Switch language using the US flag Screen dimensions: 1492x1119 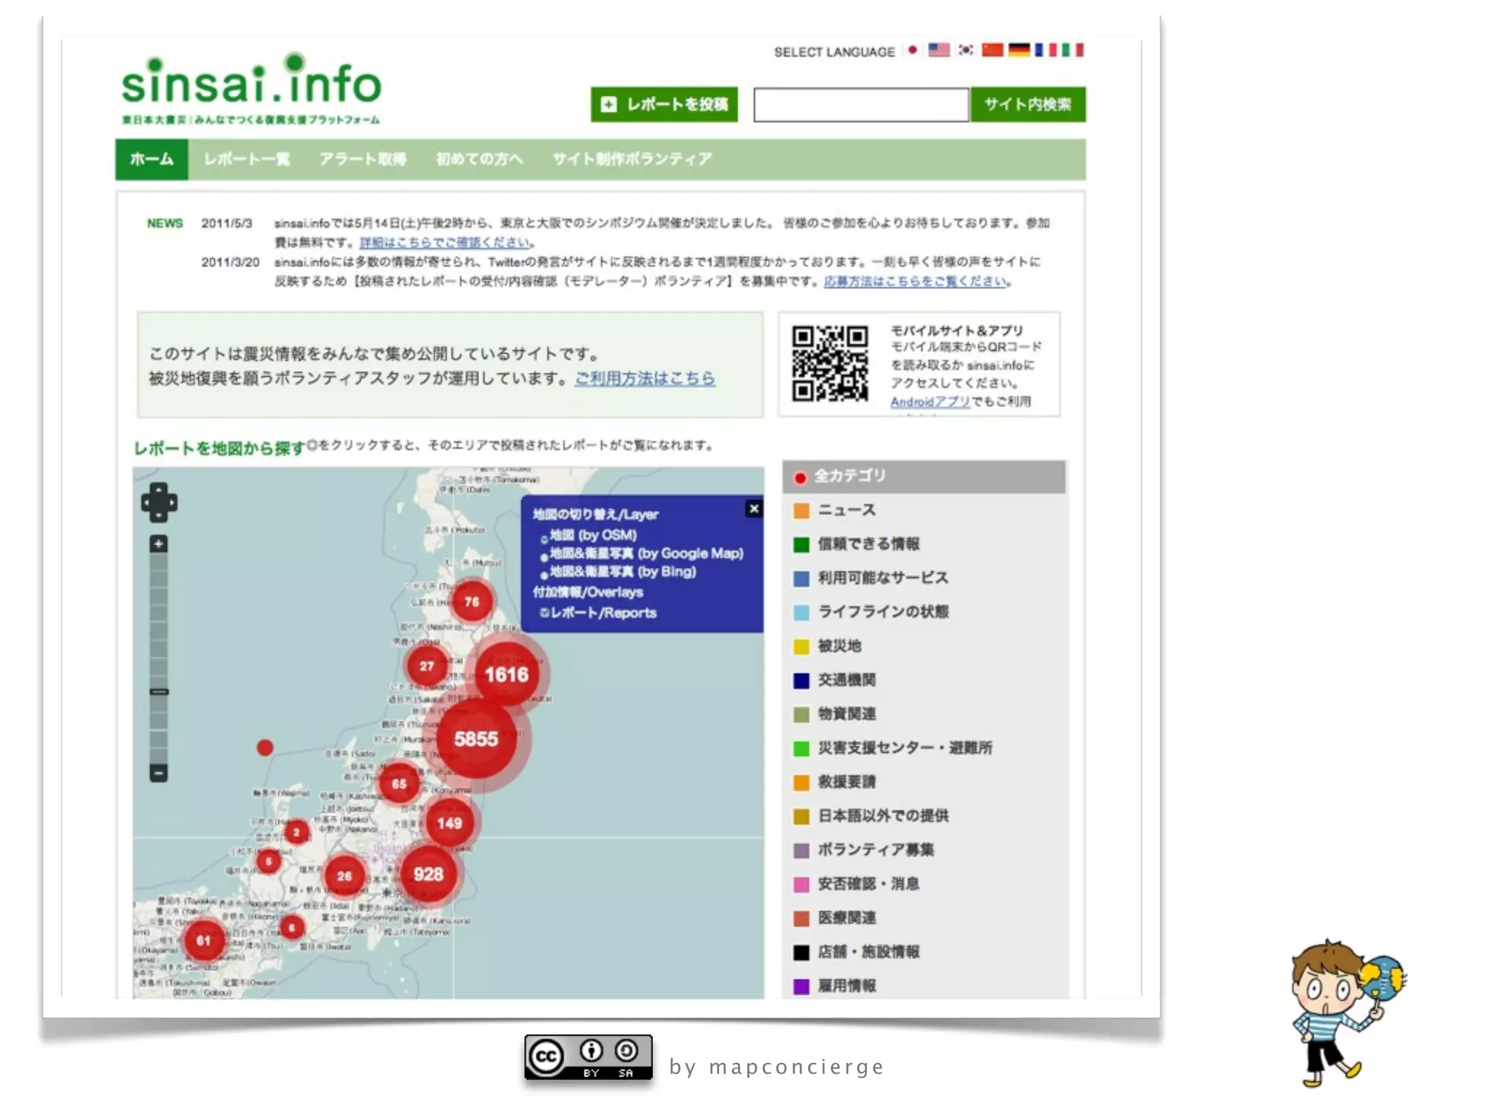tap(938, 50)
